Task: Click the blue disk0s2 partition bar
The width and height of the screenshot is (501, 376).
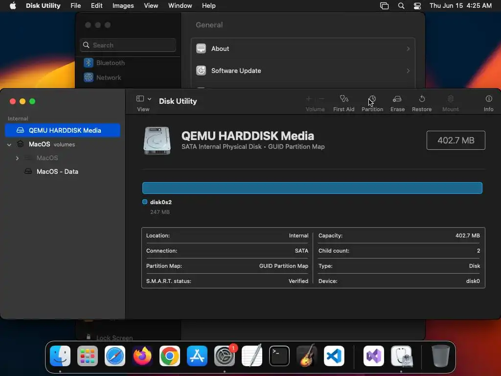Action: [x=312, y=188]
